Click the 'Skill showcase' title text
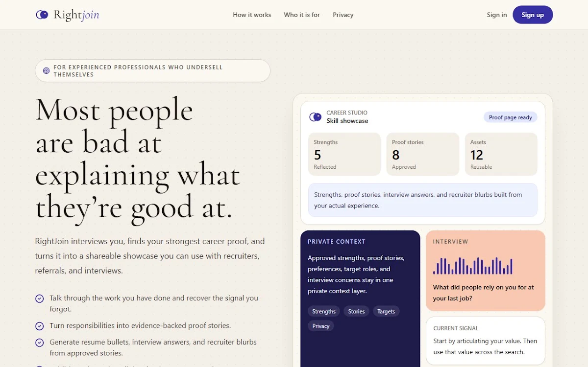588x367 pixels. point(347,121)
